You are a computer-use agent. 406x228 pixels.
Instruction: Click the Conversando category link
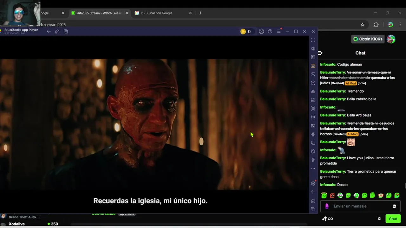click(103, 214)
